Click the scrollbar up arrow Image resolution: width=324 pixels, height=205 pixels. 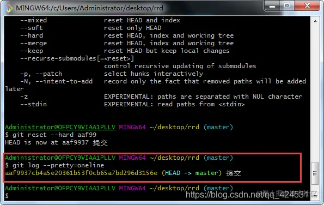[315, 21]
